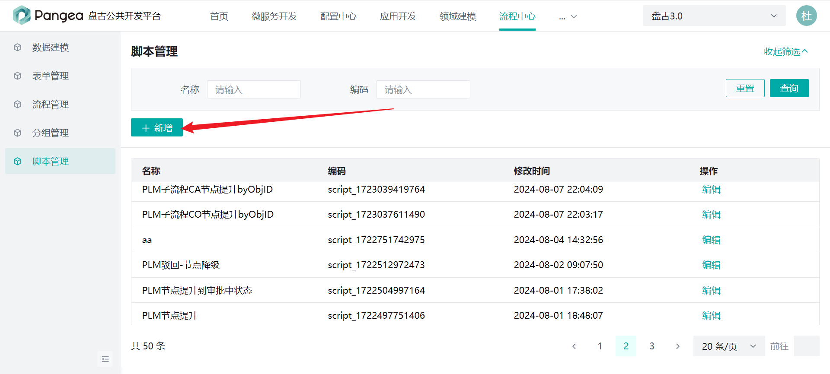The width and height of the screenshot is (830, 374).
Task: Click timestamp 2024-08-04 14:32:56
Action: tap(559, 240)
